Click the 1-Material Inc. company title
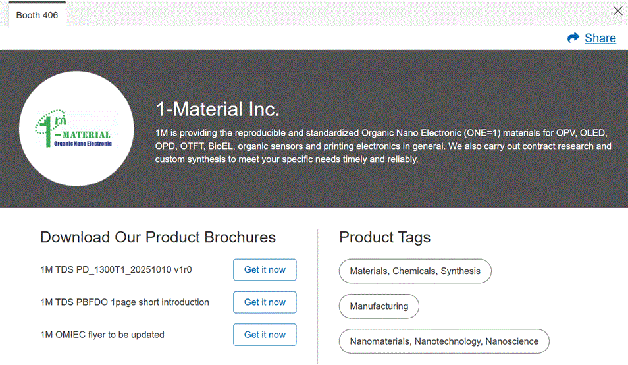Viewport: 628px width, 365px height. 217,109
